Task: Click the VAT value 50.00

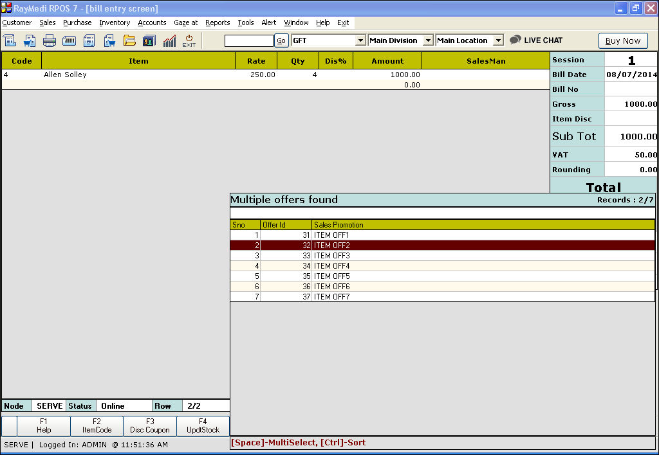Action: coord(631,155)
